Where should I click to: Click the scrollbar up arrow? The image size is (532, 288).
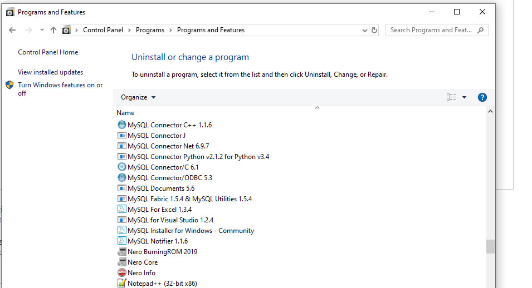(490, 111)
